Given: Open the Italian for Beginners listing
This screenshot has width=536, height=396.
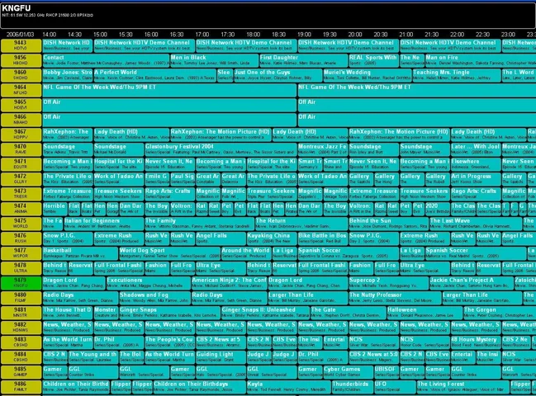Looking at the screenshot, I should click(104, 224).
